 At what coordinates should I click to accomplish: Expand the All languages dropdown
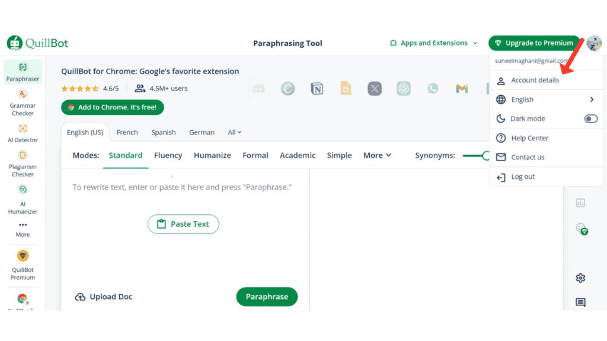click(x=235, y=133)
